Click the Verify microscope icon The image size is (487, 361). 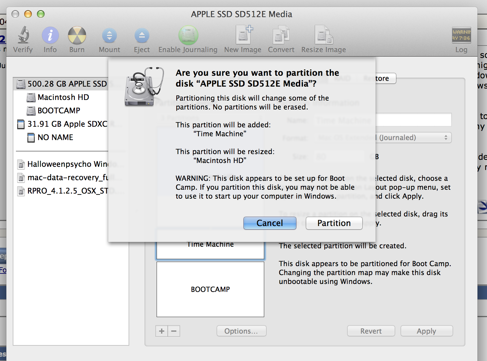point(23,35)
